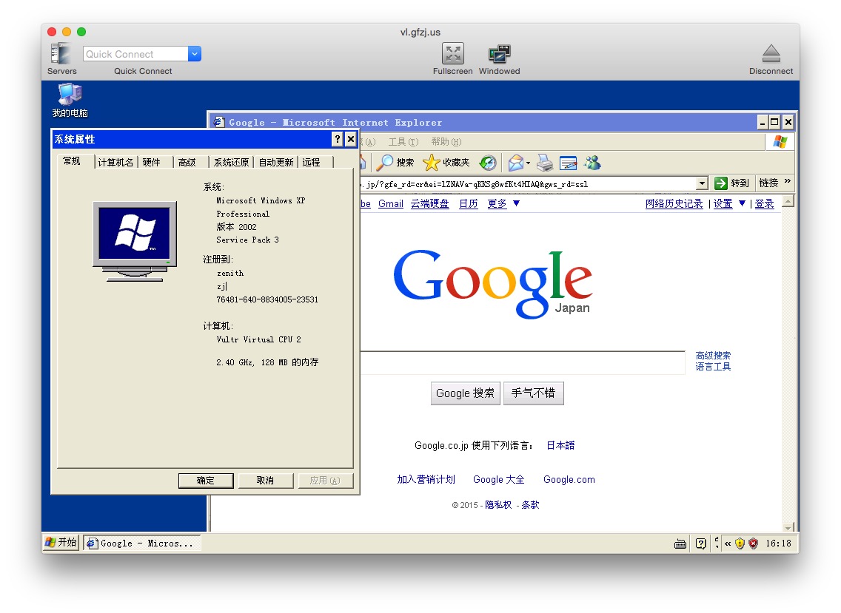The image size is (841, 613).
Task: Click the IE History clock icon
Action: pos(488,163)
